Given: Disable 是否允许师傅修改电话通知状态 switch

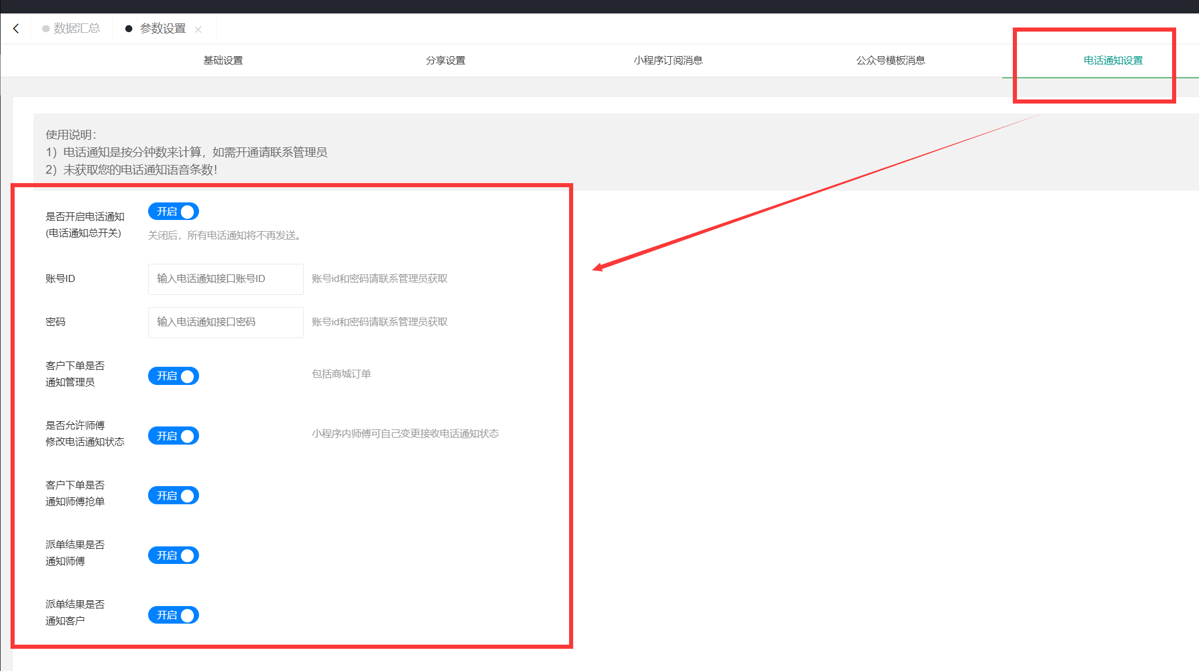Looking at the screenshot, I should (173, 436).
